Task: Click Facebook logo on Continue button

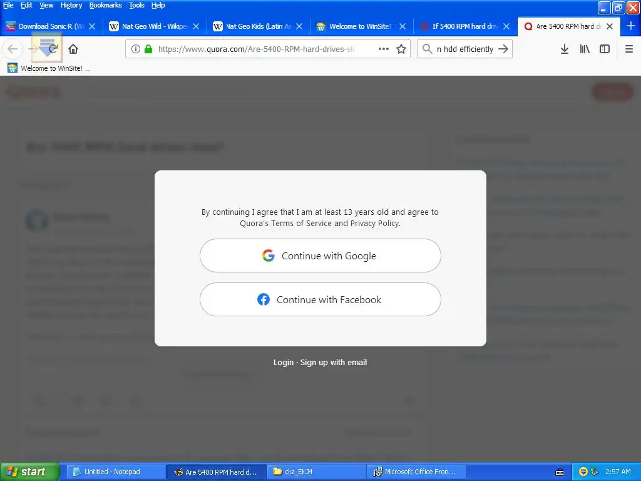Action: 264,299
